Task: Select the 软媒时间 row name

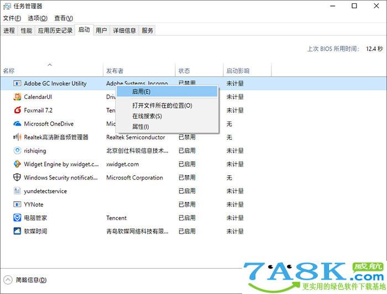Action: point(35,231)
